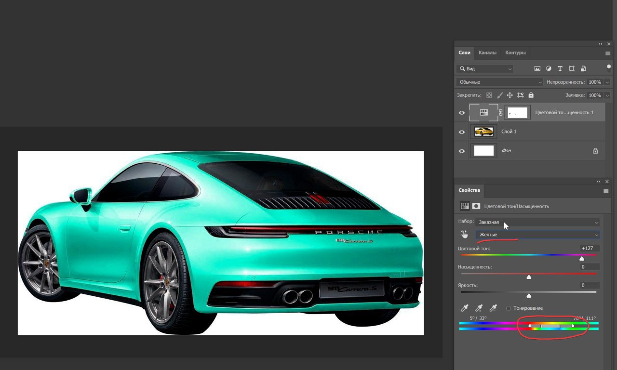The height and width of the screenshot is (370, 617).
Task: Activate the on-image adjustment hand tool
Action: coord(464,235)
